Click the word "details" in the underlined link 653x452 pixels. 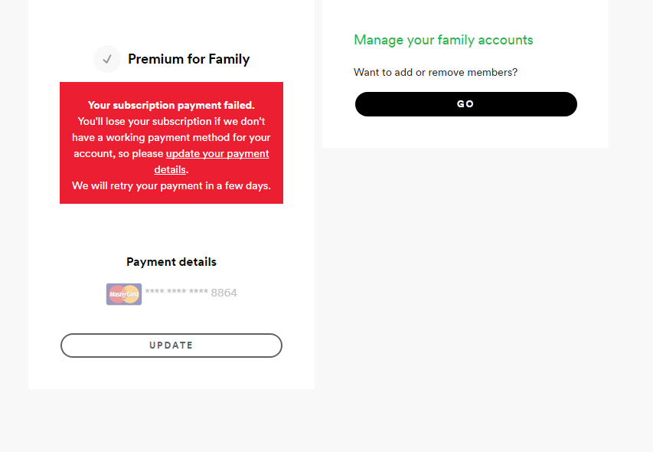coord(170,169)
